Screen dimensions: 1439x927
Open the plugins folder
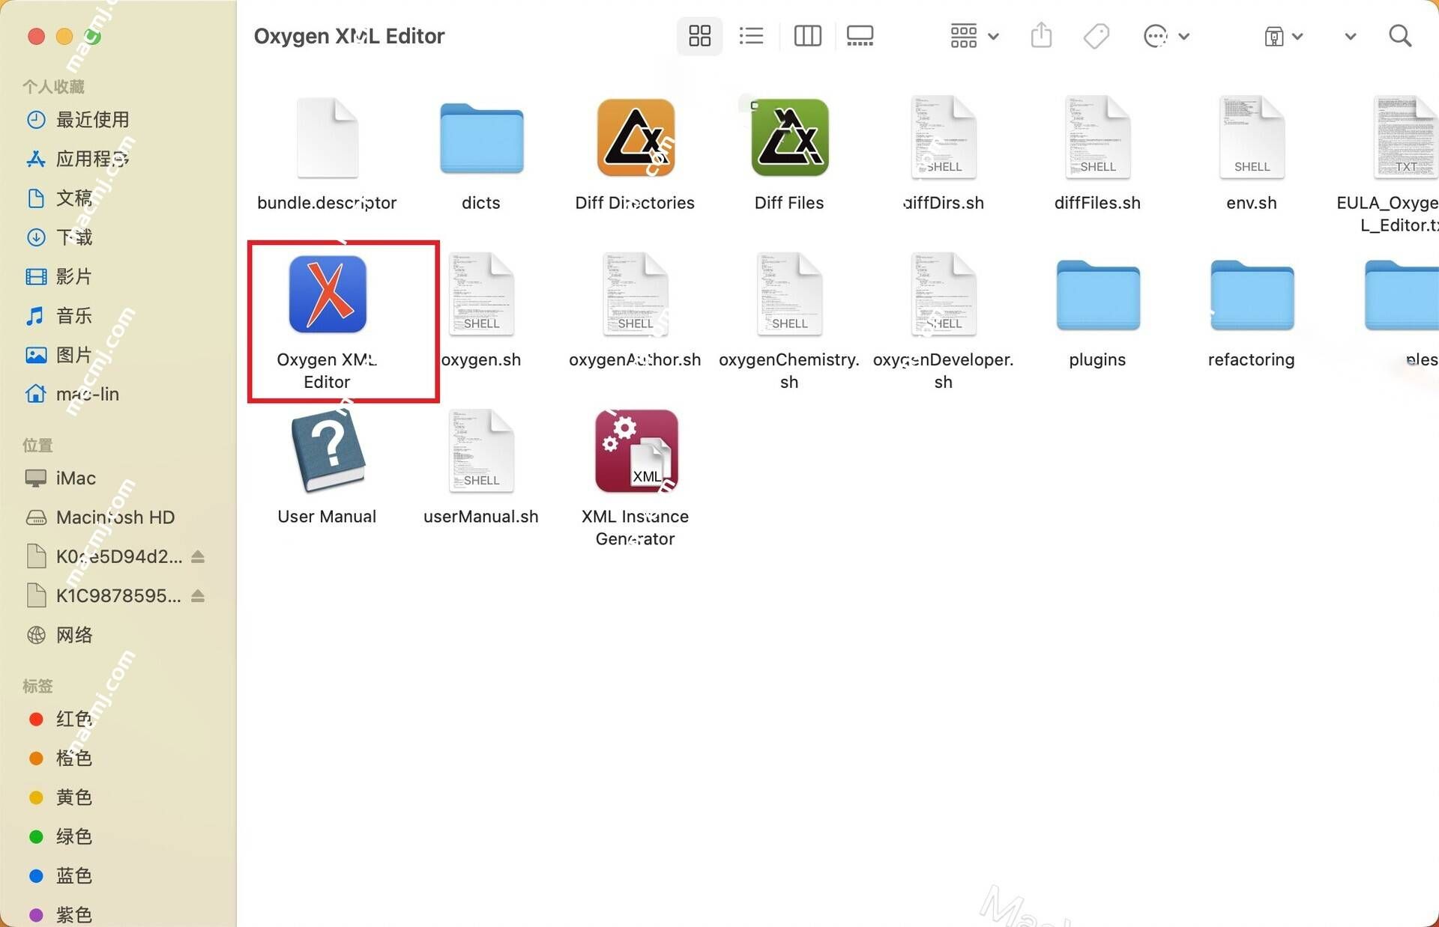click(1098, 295)
